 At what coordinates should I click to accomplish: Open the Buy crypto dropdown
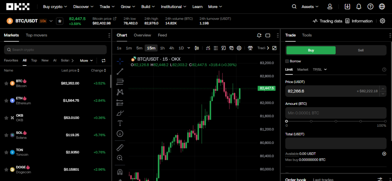pos(55,7)
